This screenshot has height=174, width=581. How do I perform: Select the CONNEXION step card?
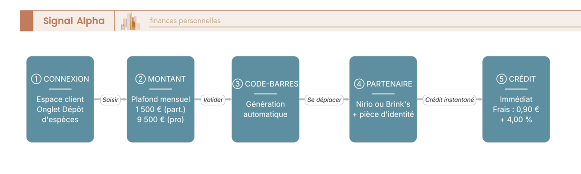(60, 99)
